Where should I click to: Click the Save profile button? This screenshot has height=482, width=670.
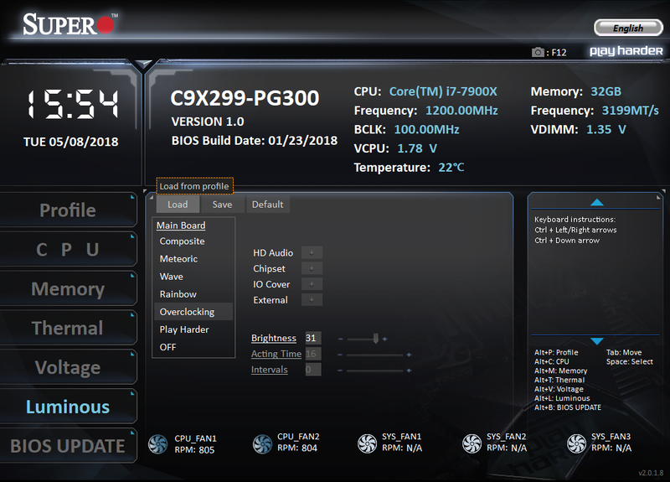tap(222, 205)
